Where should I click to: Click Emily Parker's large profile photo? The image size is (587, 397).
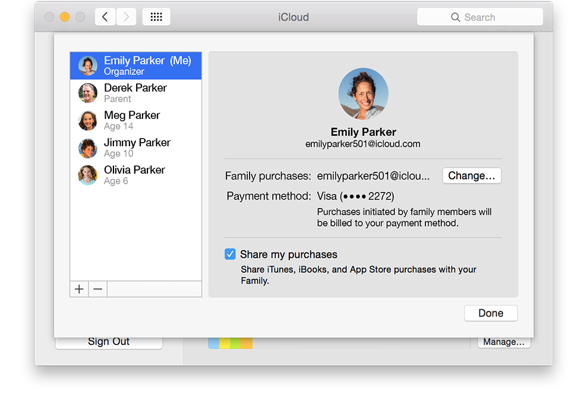[x=363, y=93]
